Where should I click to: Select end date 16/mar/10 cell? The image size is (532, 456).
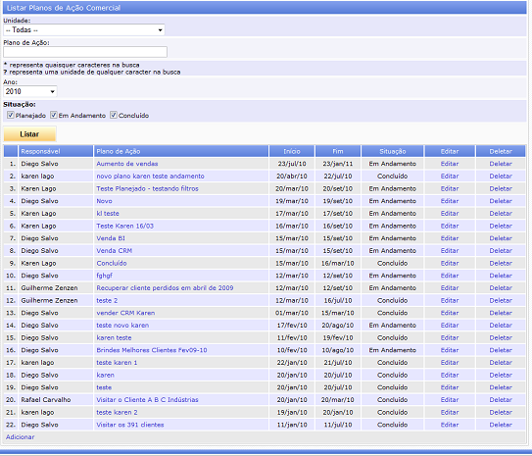(338, 263)
